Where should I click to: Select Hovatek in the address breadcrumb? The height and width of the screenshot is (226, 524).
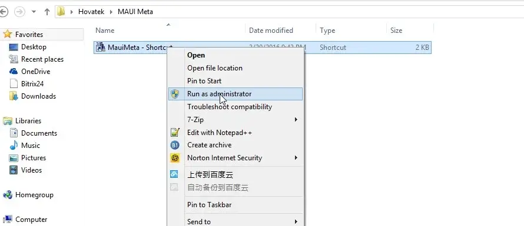point(91,12)
